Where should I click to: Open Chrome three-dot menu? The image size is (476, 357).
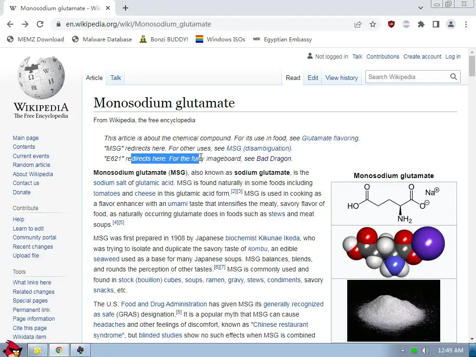(466, 24)
